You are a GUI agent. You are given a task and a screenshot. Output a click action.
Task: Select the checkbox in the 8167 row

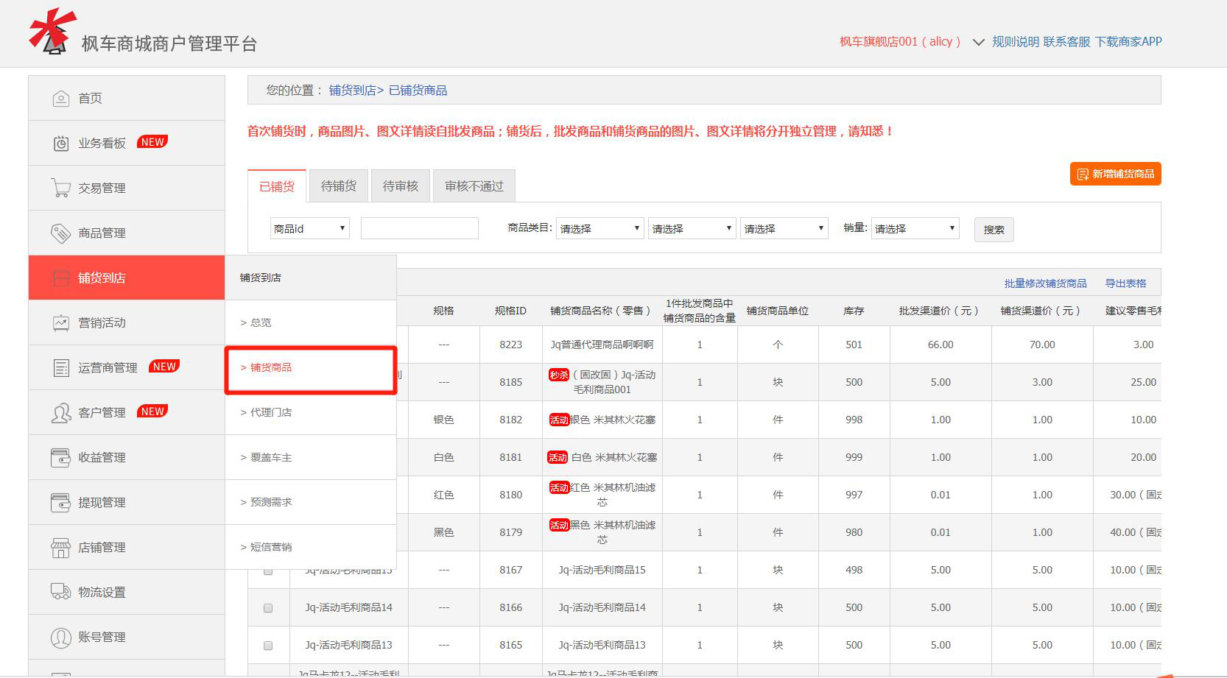[x=268, y=571]
